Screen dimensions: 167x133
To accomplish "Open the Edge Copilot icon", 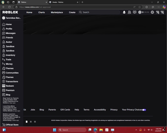I will tap(164, 7).
